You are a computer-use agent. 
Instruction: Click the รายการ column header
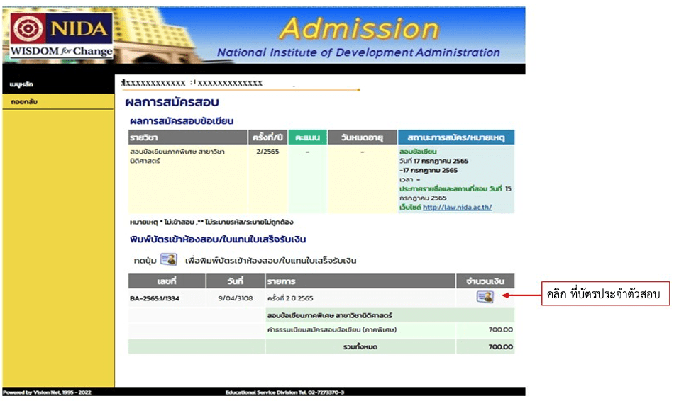[x=360, y=281]
